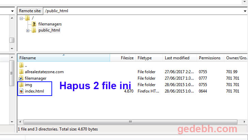This screenshot has height=140, width=248.
Task: Click the img folder icon
Action: click(21, 85)
